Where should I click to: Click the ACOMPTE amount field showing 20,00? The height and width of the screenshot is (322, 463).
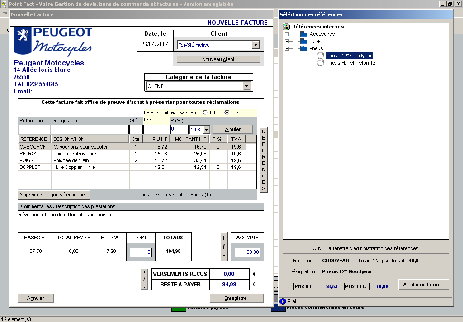(247, 252)
